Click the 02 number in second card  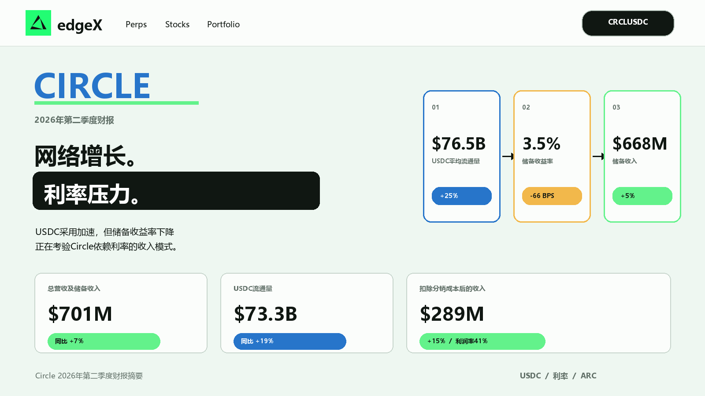526,107
